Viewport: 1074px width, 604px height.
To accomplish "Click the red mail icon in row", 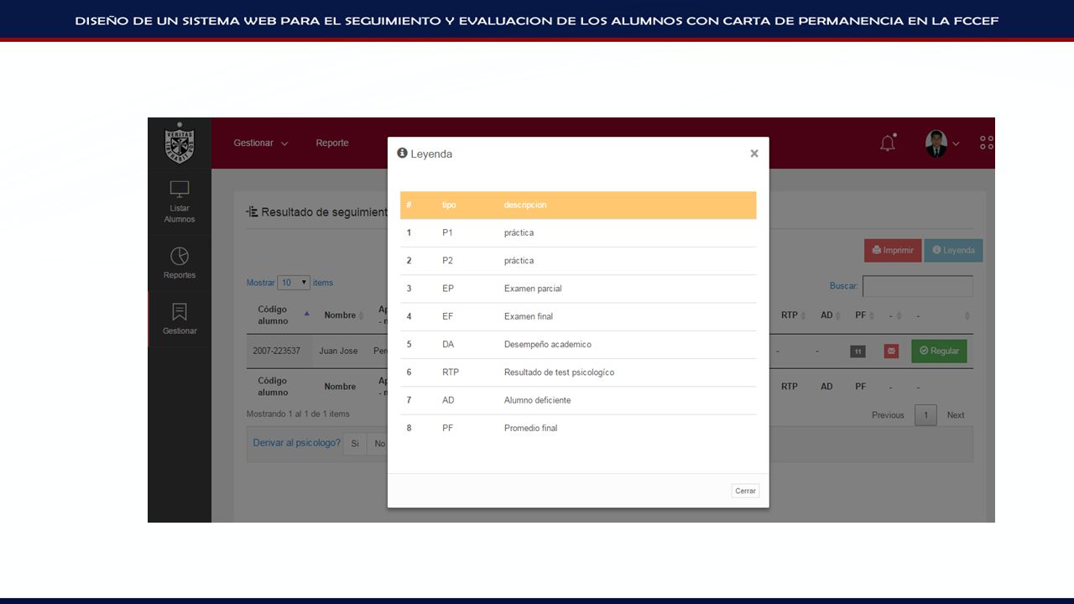I will [x=891, y=351].
